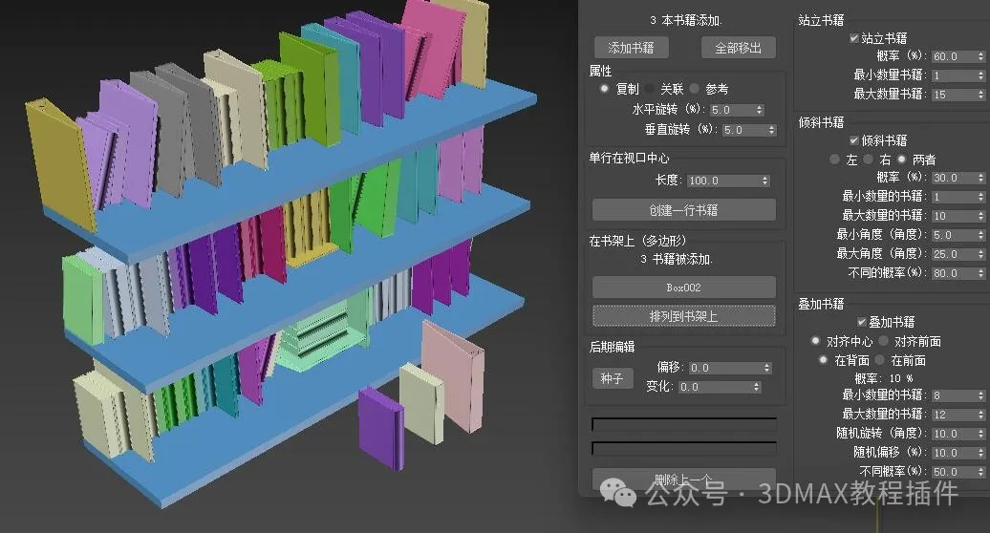The height and width of the screenshot is (533, 990).
Task: Click the standing-books 概率 field showing 60.0
Action: click(954, 56)
